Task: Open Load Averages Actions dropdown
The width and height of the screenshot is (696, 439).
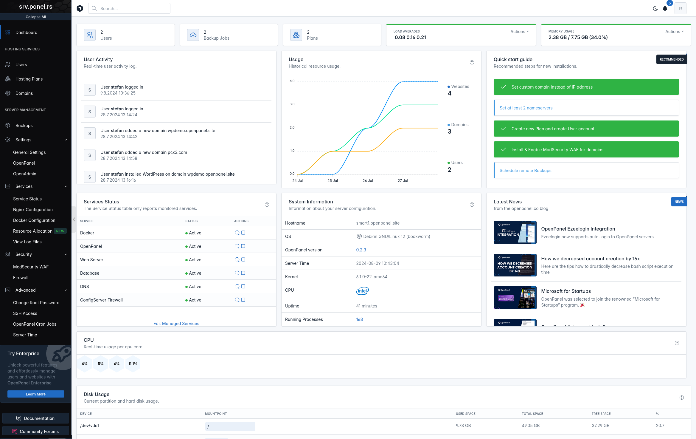Action: tap(520, 31)
